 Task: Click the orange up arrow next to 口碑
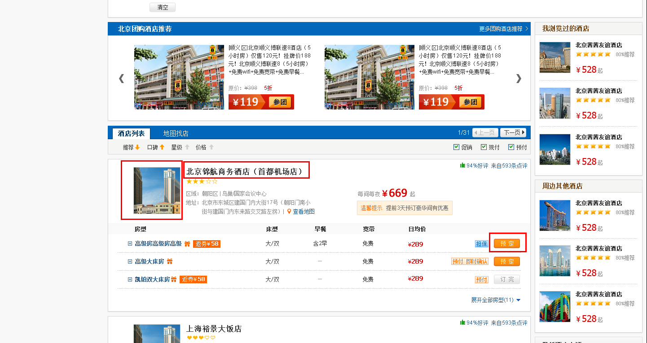[x=162, y=147]
